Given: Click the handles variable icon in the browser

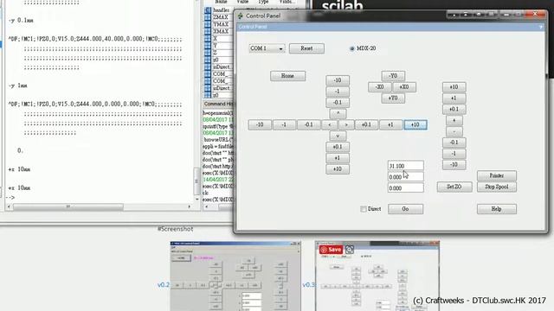Looking at the screenshot, I should 208,10.
